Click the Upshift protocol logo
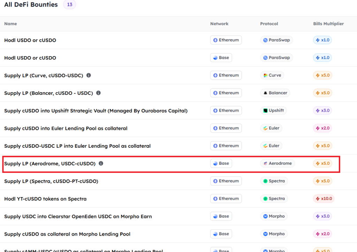Image resolution: width=357 pixels, height=252 pixels. pyautogui.click(x=265, y=111)
